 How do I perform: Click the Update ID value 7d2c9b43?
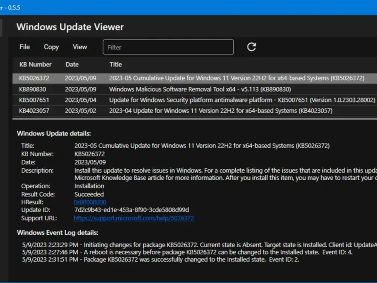(x=131, y=210)
